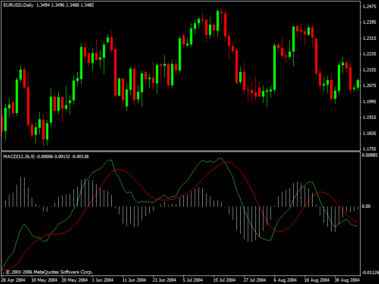Image resolution: width=379 pixels, height=284 pixels.
Task: Click the 1.1755 price level label
Action: coord(370,149)
